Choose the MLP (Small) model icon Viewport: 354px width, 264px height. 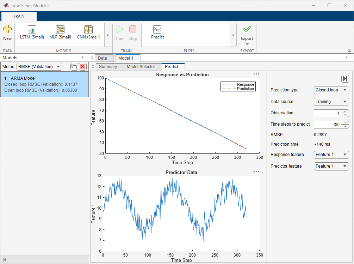(60, 30)
